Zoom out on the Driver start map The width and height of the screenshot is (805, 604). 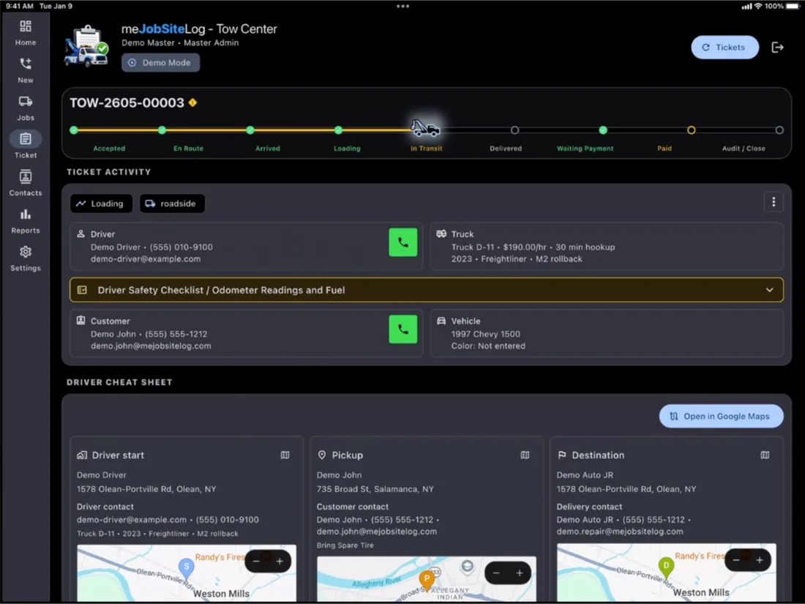point(256,562)
